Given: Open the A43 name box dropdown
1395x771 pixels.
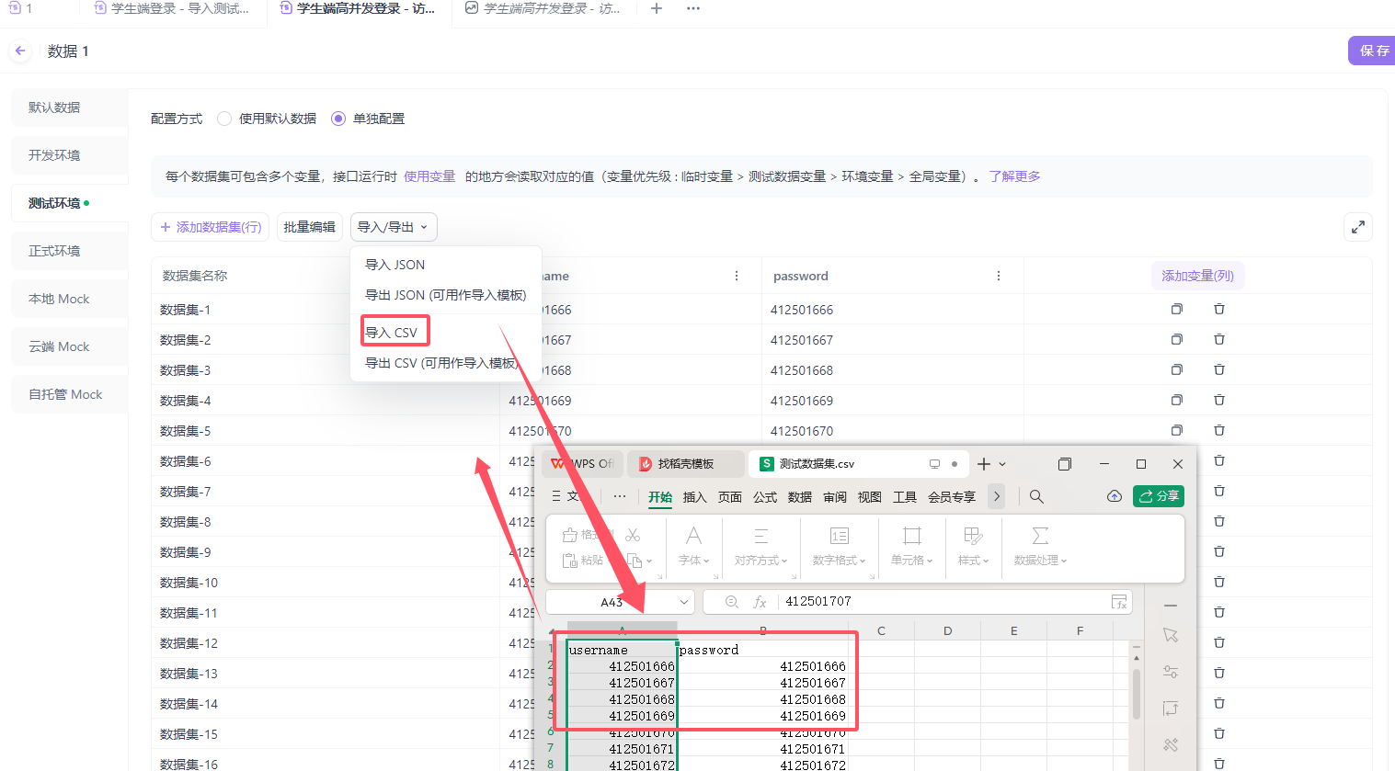Looking at the screenshot, I should pos(681,602).
